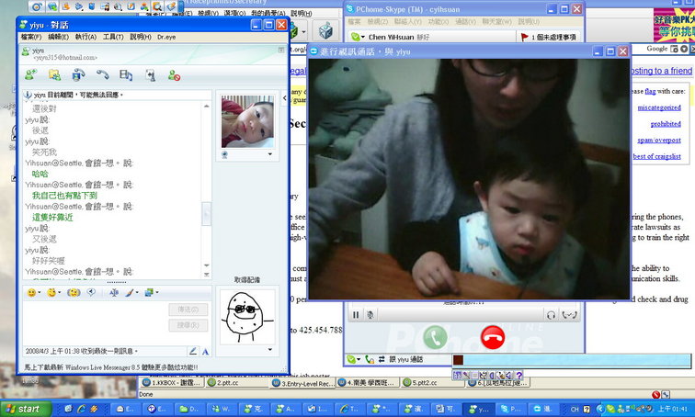Click scroll-down arrow of the chat history

tap(206, 265)
